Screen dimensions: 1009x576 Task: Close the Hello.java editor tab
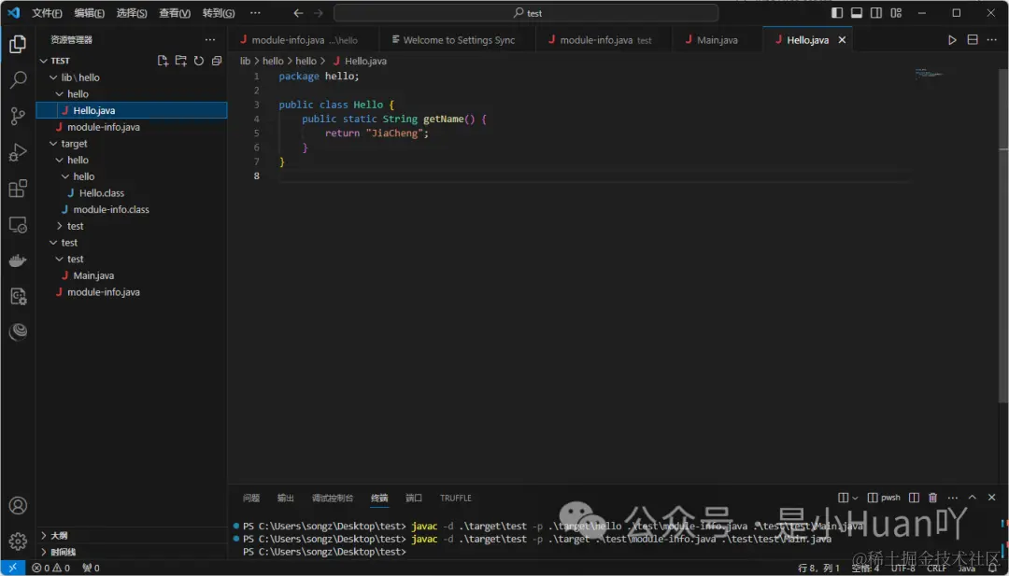(842, 40)
